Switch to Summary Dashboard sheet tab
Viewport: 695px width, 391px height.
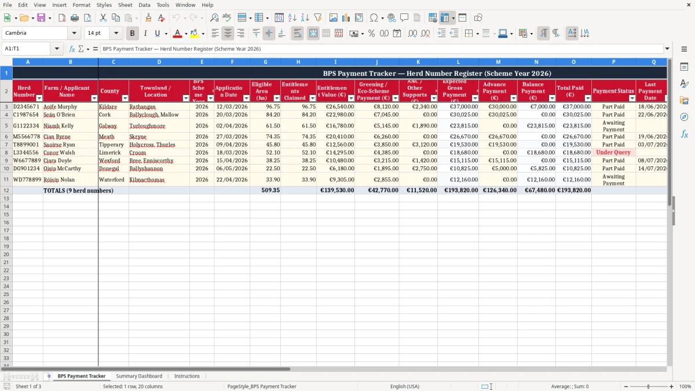[x=139, y=376]
